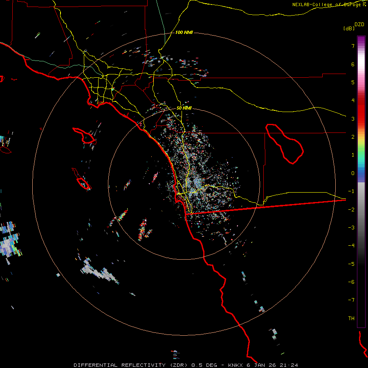Screen dimensions: 368x368
Task: Click the 6 value on the colorbar scale
Action: click(353, 64)
